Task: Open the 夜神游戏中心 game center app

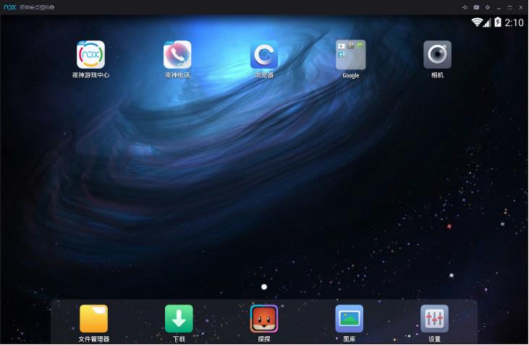Action: pos(90,55)
